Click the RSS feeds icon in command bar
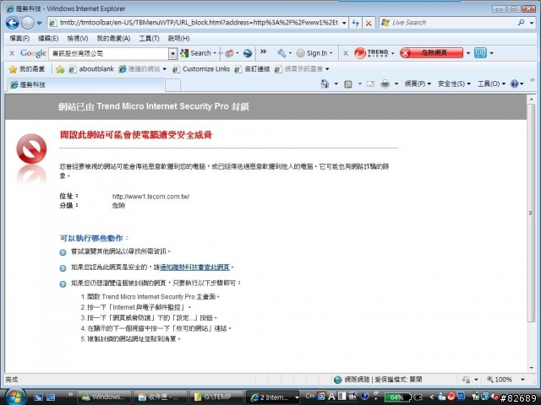The width and height of the screenshot is (541, 405). pos(347,84)
